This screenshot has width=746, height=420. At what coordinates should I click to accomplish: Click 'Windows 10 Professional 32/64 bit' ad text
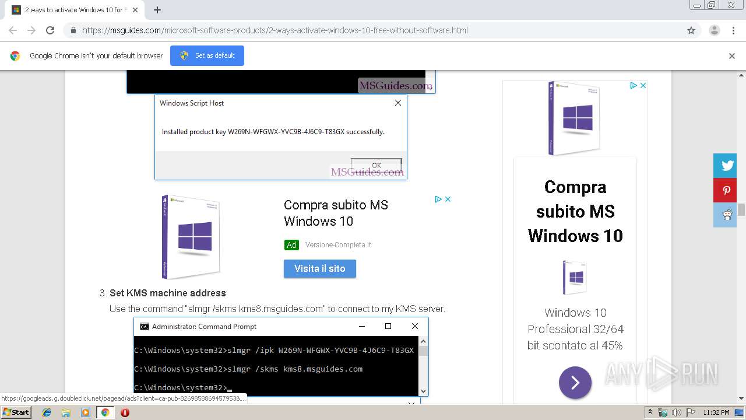point(575,329)
